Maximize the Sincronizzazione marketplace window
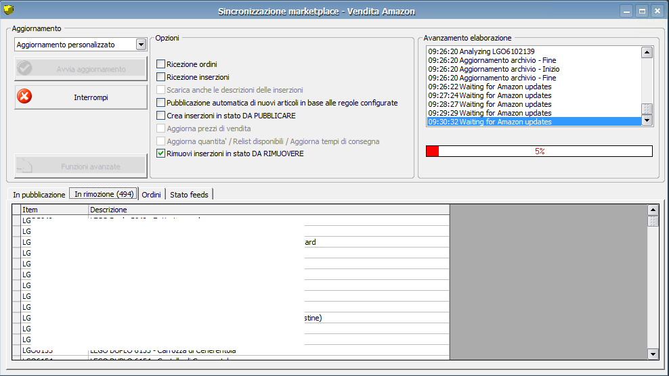Screen dimensions: 669x376 tap(642, 11)
